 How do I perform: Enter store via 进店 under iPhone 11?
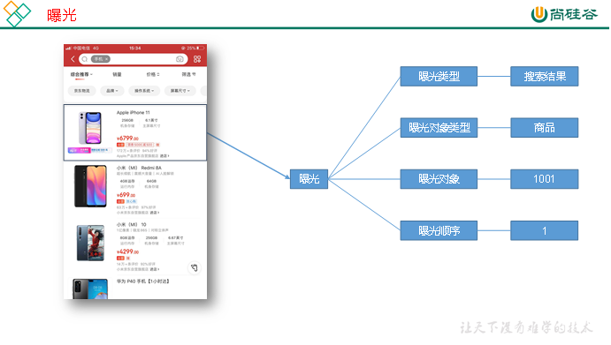pos(164,156)
